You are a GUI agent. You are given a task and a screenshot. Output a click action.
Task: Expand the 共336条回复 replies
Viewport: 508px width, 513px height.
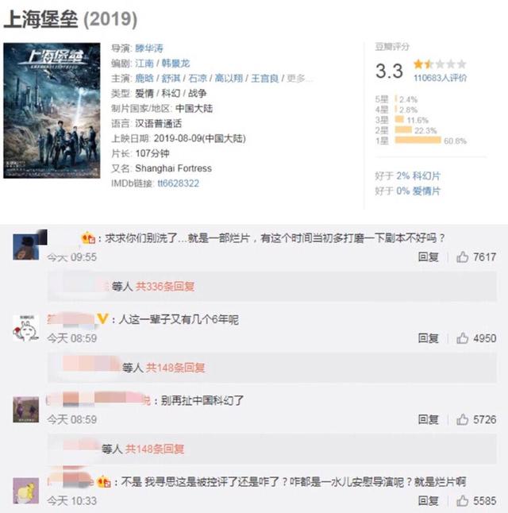click(165, 287)
